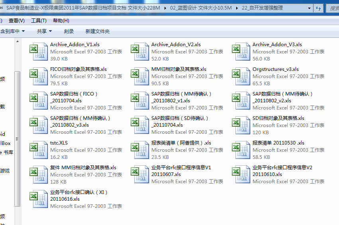339x225 pixels.
Task: Click the 120 KB size text
Action: tap(261, 133)
